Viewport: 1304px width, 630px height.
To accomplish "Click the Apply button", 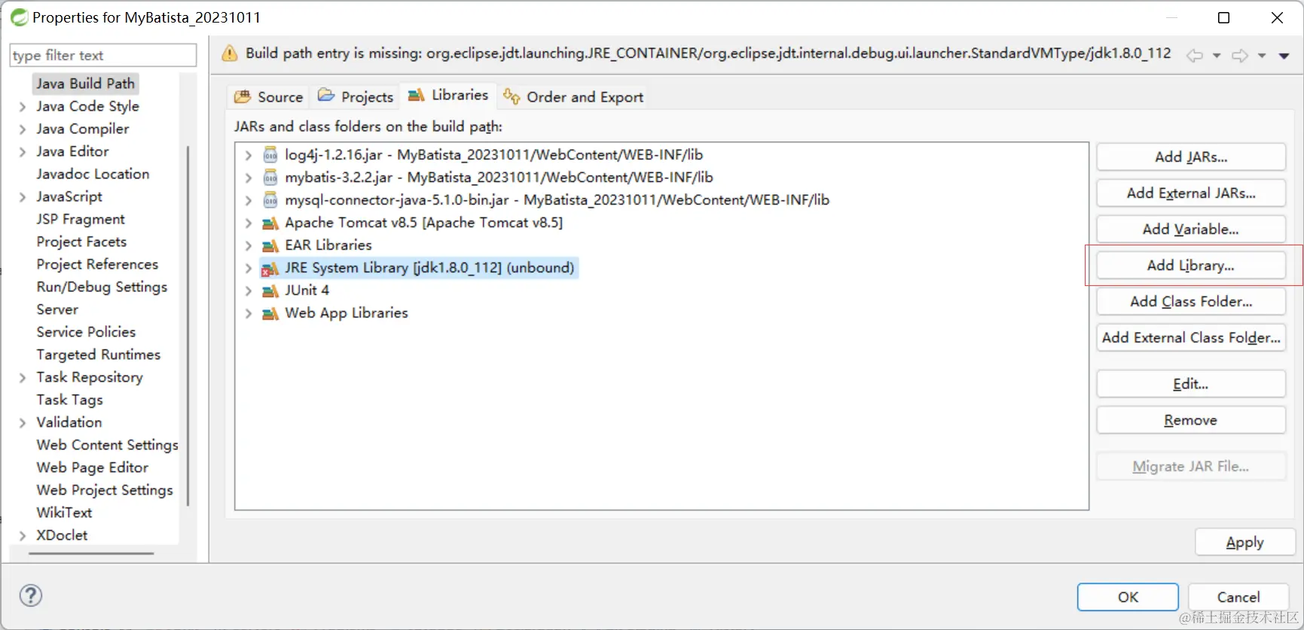I will point(1244,542).
